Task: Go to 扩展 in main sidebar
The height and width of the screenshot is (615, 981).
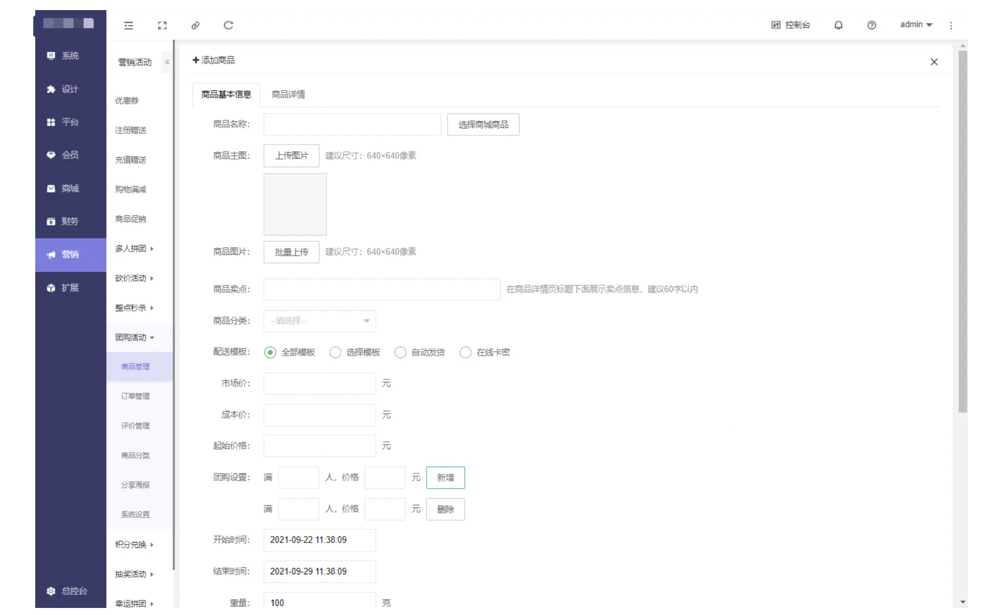Action: pyautogui.click(x=71, y=288)
